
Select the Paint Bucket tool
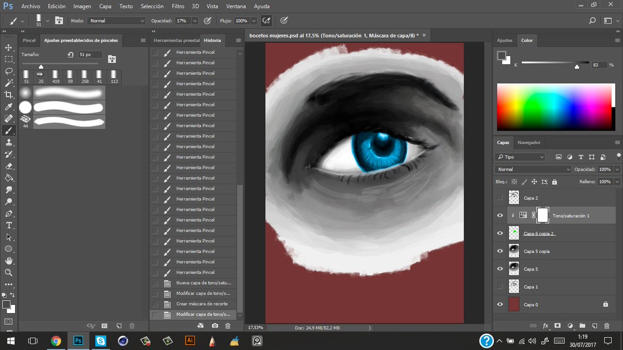click(8, 178)
